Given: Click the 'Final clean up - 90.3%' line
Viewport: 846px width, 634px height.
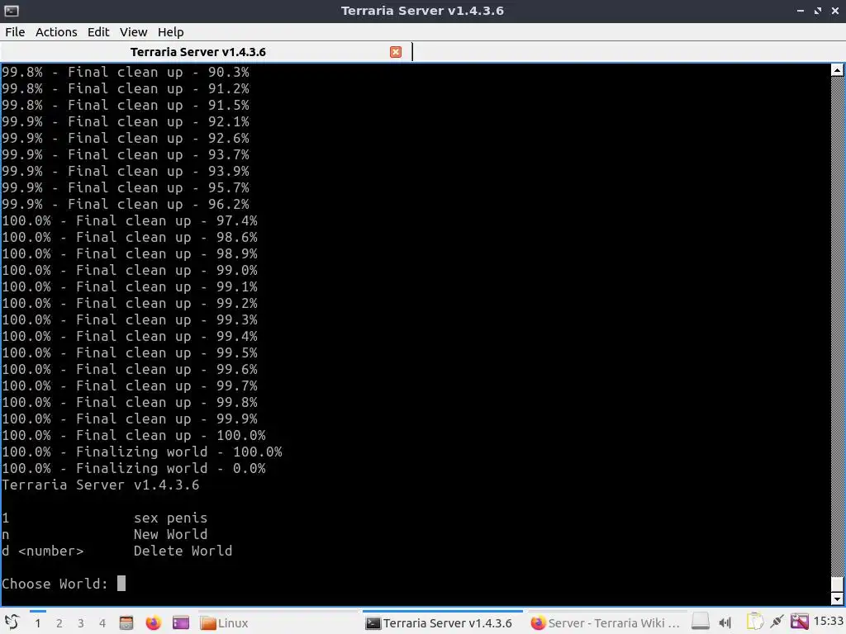Looking at the screenshot, I should 126,73.
